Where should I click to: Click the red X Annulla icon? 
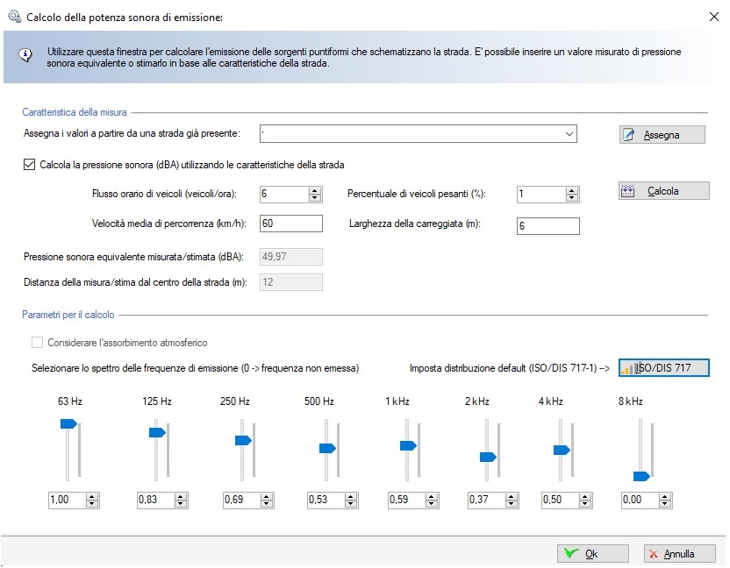point(653,554)
